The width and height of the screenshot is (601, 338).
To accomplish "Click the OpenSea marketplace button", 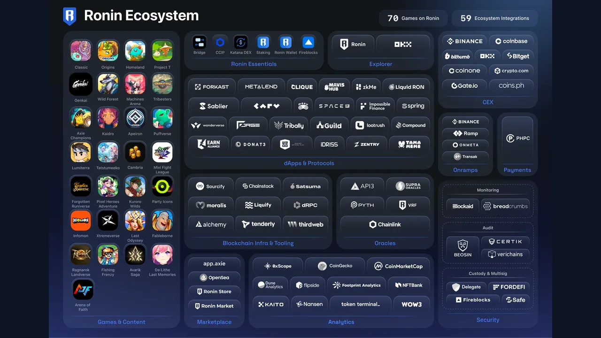I will pos(215,277).
